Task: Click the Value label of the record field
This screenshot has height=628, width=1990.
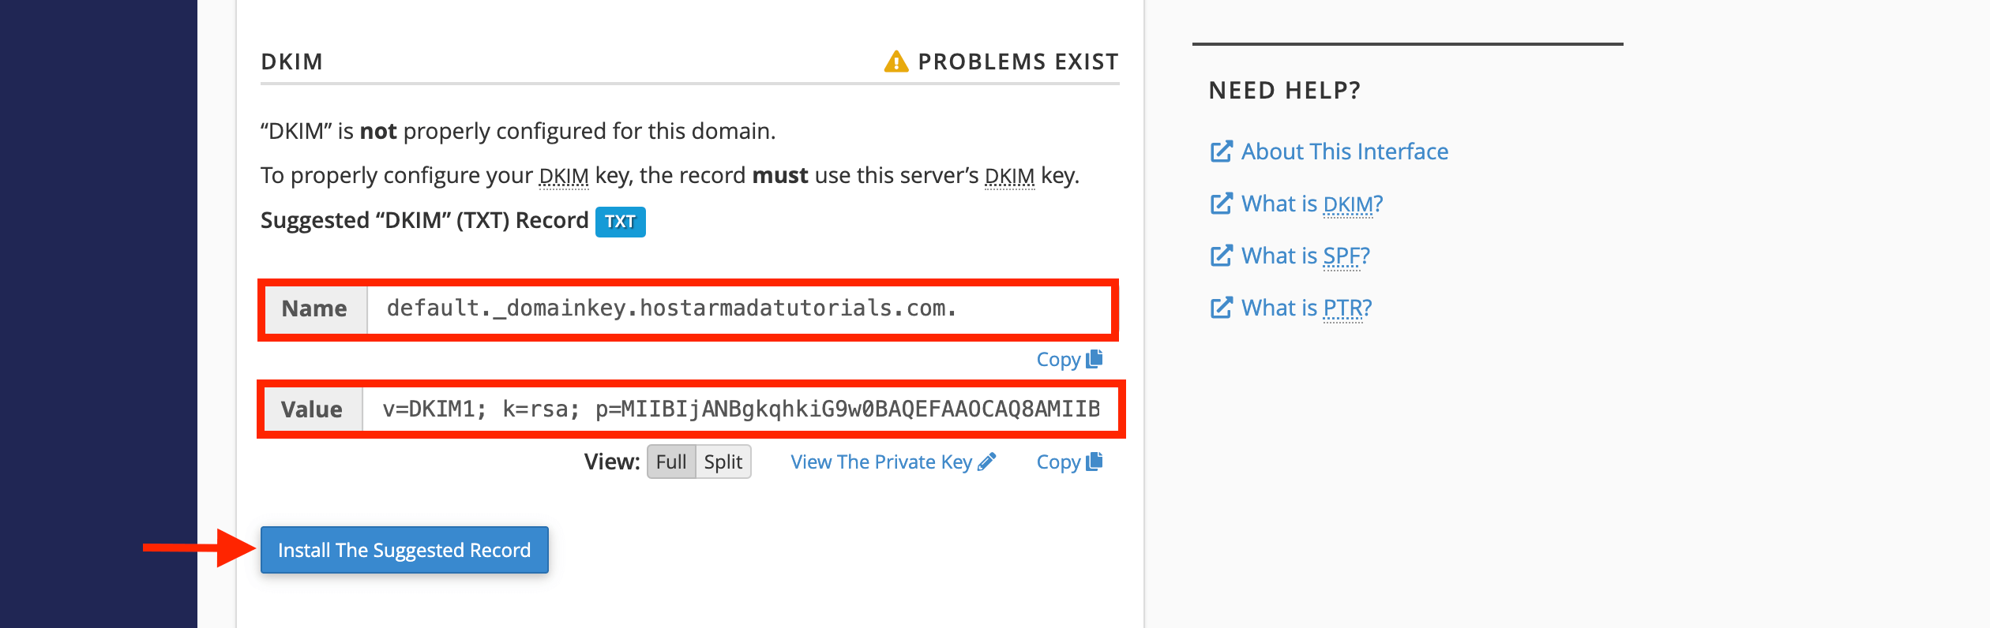Action: [x=312, y=409]
